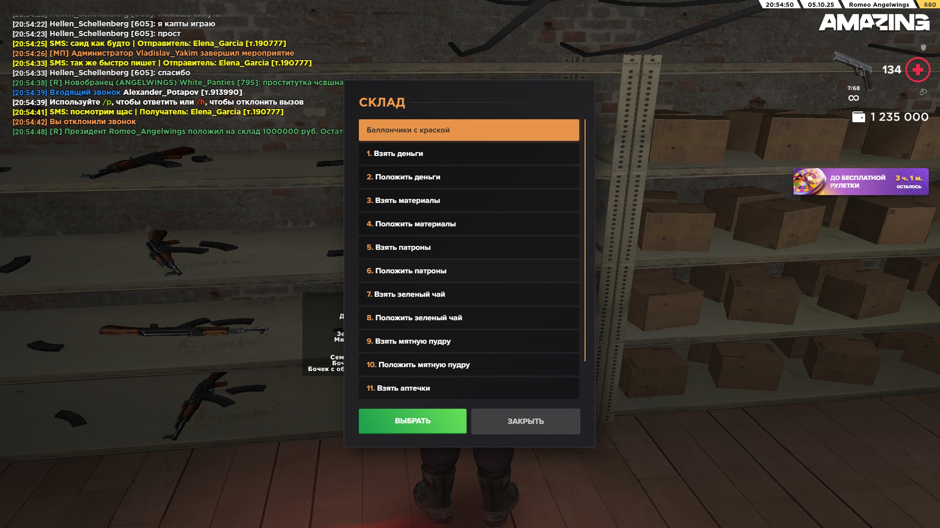Click the red health cross icon
The width and height of the screenshot is (940, 528).
click(917, 70)
